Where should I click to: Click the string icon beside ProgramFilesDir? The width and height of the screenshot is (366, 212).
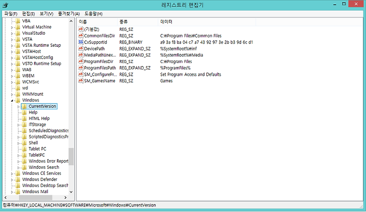click(x=81, y=62)
